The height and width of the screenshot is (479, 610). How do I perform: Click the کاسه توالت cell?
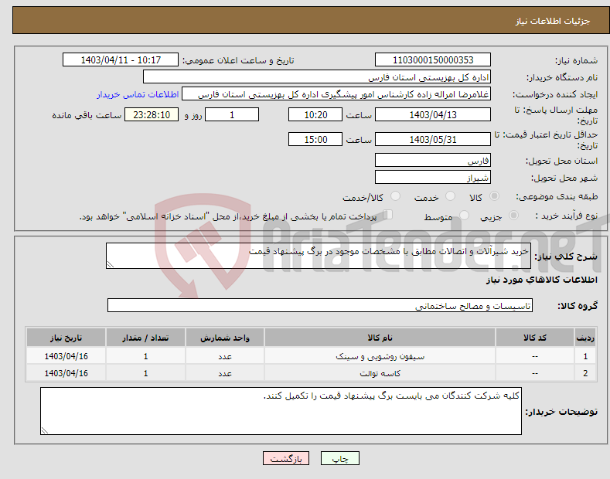pyautogui.click(x=380, y=373)
